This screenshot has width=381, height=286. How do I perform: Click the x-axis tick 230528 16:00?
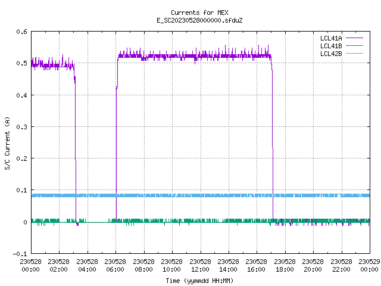pyautogui.click(x=256, y=265)
